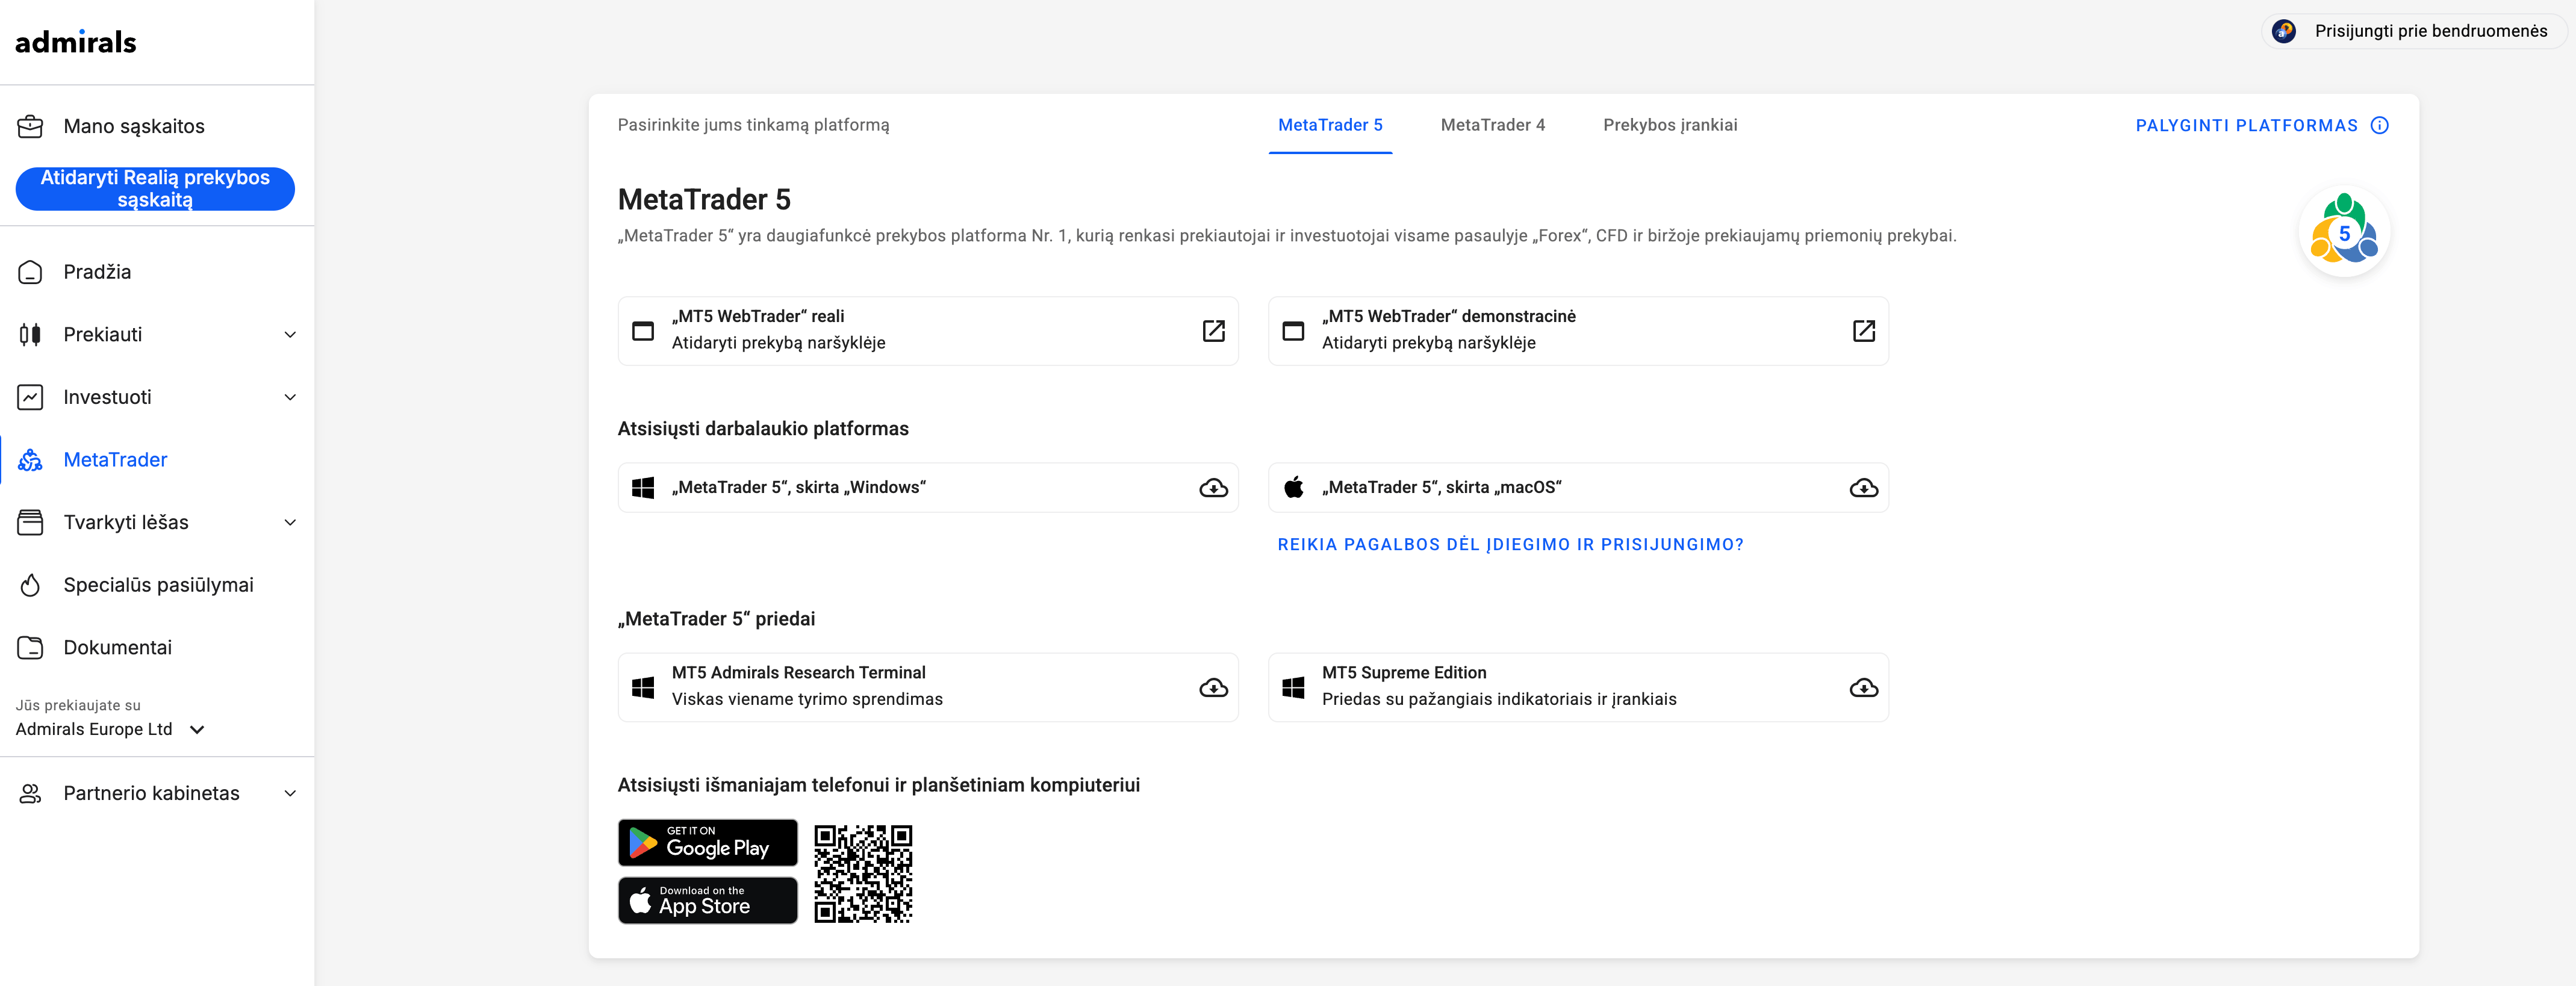Click cloud download icon for MetaTrader 5 macOS
This screenshot has width=2576, height=986.
point(1863,488)
